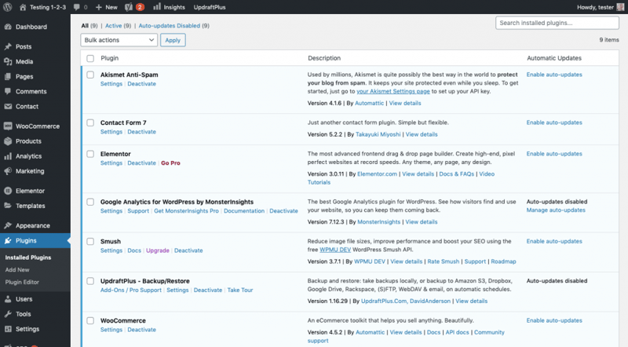Click the Settings icon in sidebar
The image size is (628, 347).
pyautogui.click(x=8, y=329)
